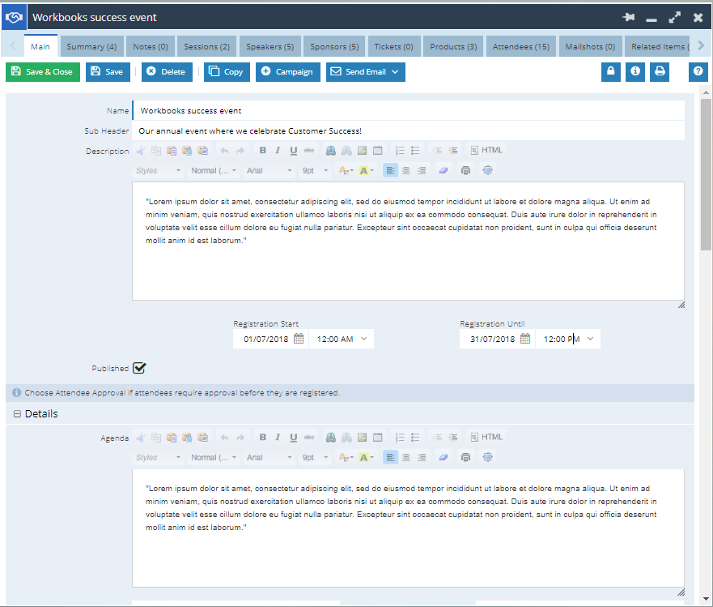The width and height of the screenshot is (713, 607).
Task: Open Normal format dropdown in Description editor
Action: click(214, 171)
